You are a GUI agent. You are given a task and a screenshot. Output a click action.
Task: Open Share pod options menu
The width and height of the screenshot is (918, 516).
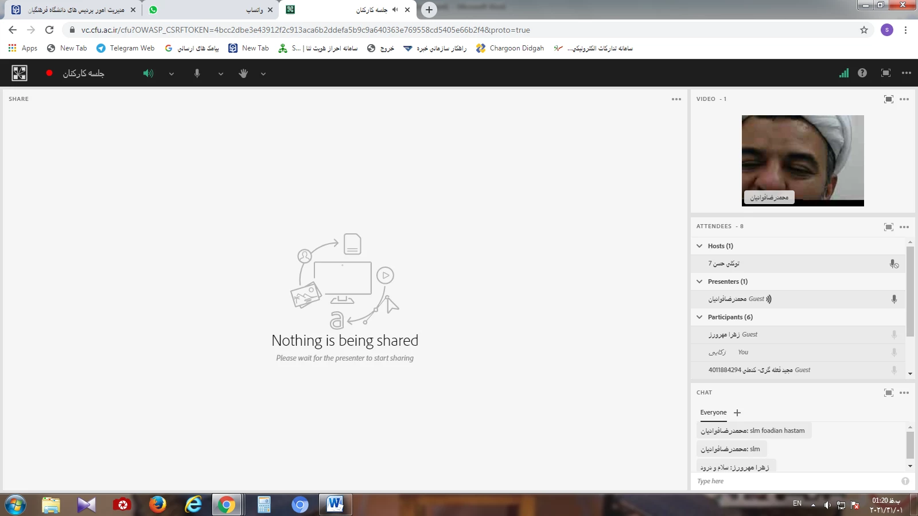(x=676, y=99)
